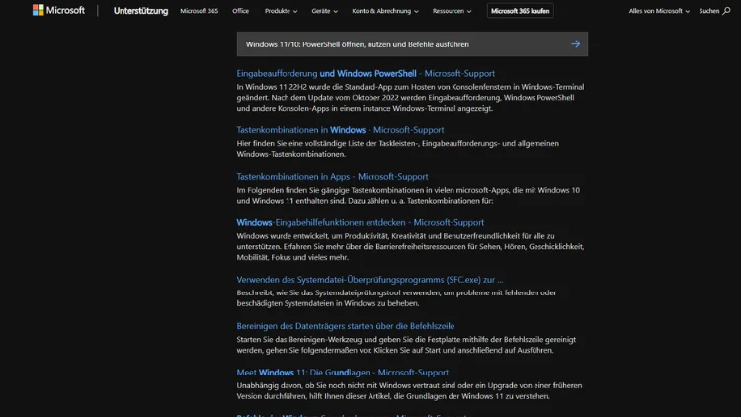Open the Office menu item
Viewport: 741px width, 417px height.
click(x=240, y=11)
